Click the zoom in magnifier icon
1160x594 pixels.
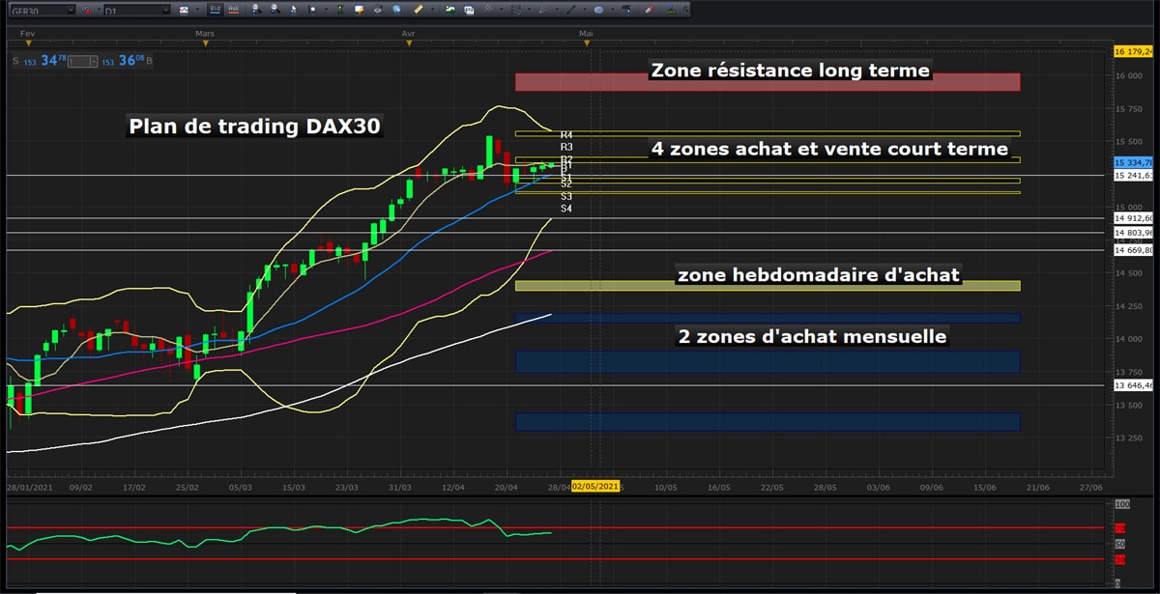pos(256,10)
